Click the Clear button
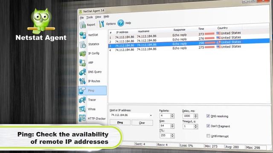Viewport: 273px width, 153px height. [x=142, y=123]
